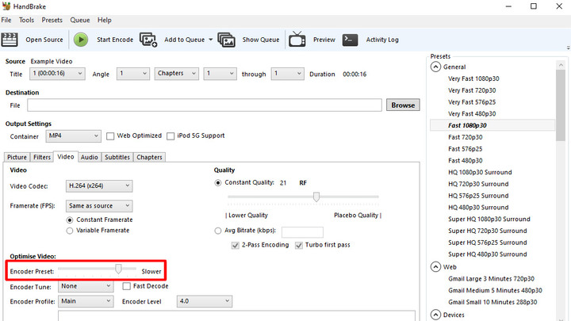
Task: Open the end chapter dropdown after through
Action: [288, 74]
